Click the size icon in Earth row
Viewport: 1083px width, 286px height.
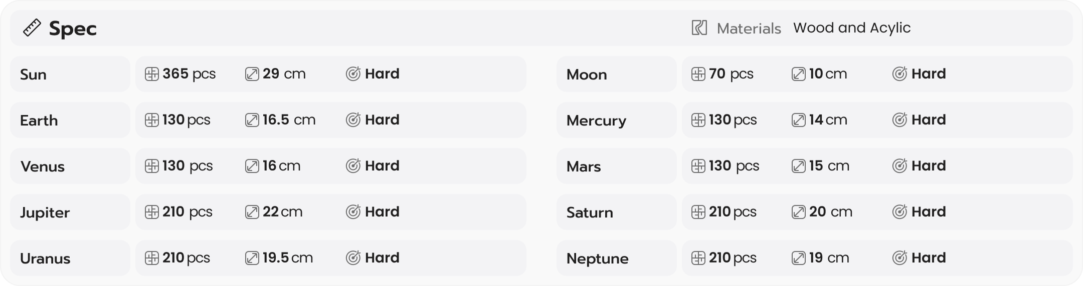point(252,120)
